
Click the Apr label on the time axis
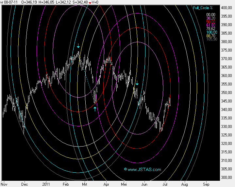(106, 184)
